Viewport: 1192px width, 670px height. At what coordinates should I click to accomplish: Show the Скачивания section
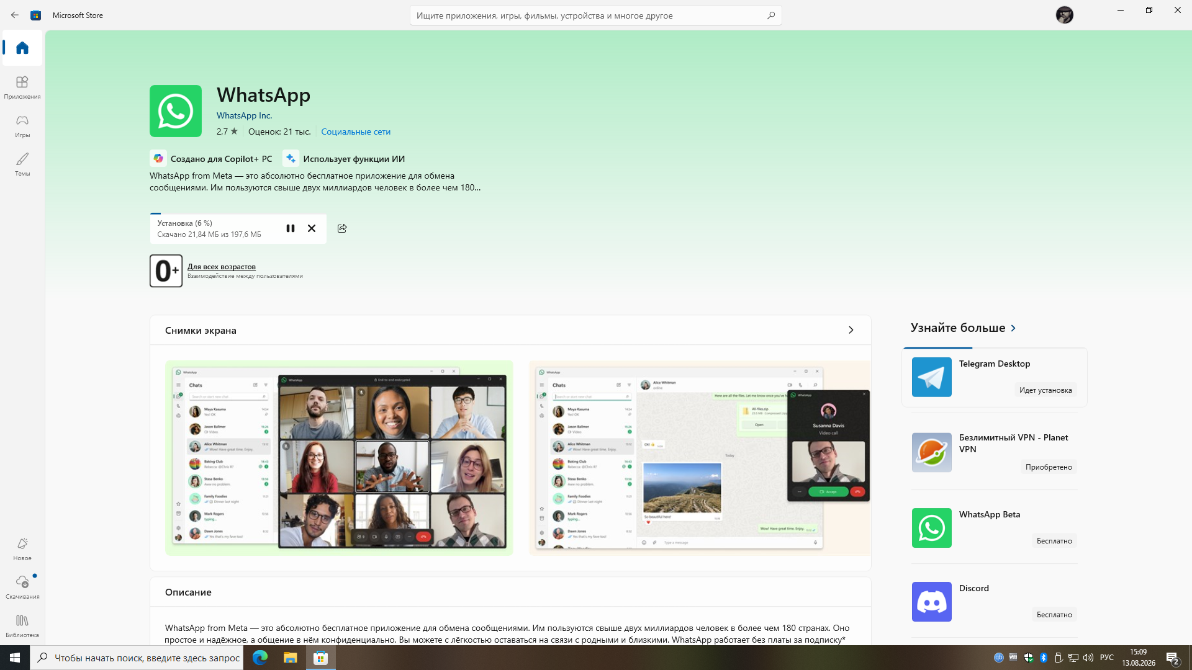[22, 587]
